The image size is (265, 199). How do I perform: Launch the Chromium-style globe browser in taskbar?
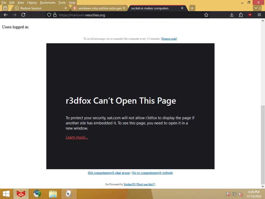pyautogui.click(x=37, y=194)
